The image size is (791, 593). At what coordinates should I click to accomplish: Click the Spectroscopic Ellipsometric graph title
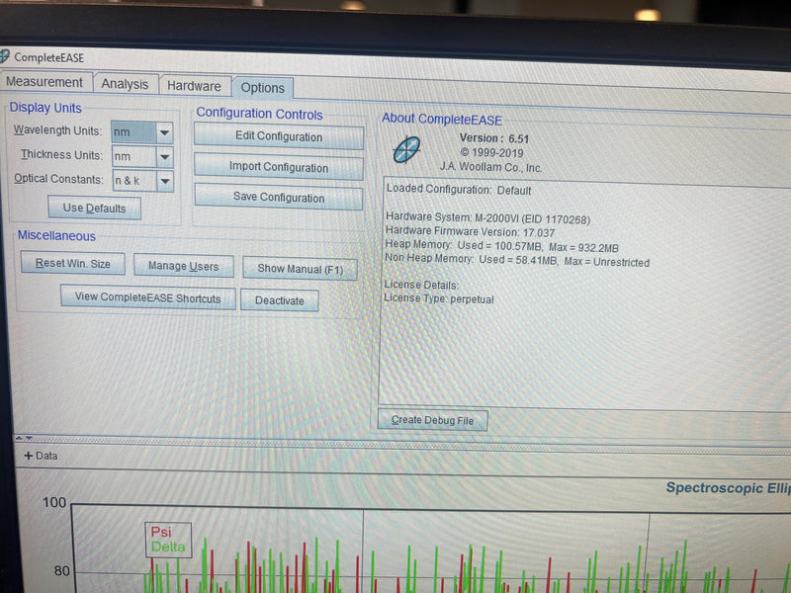[728, 488]
